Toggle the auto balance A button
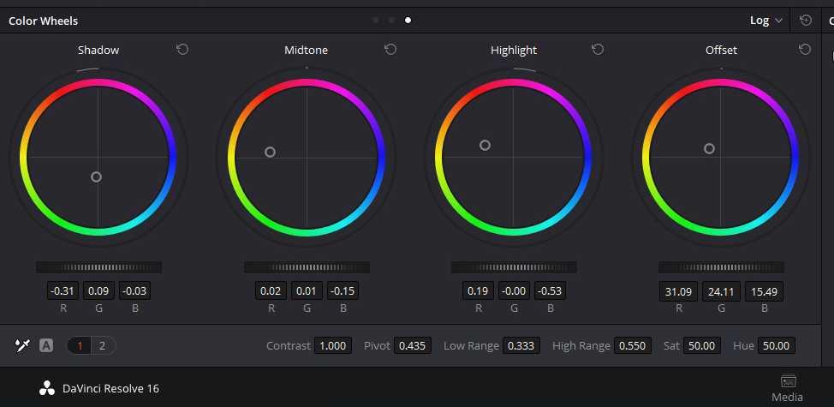 (46, 346)
